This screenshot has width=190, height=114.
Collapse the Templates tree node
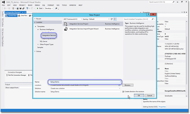pos(35,26)
